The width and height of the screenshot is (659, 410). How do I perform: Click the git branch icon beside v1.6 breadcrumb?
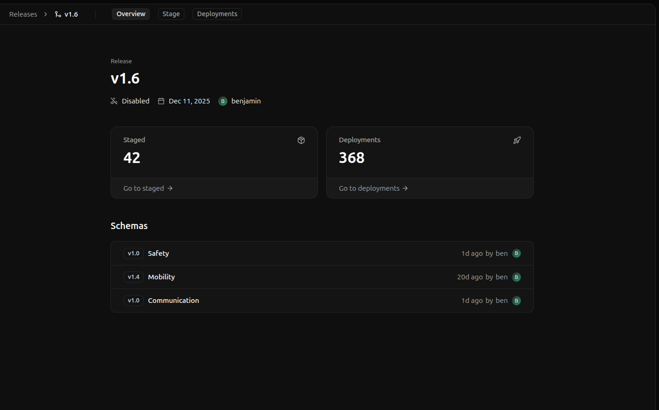click(58, 14)
